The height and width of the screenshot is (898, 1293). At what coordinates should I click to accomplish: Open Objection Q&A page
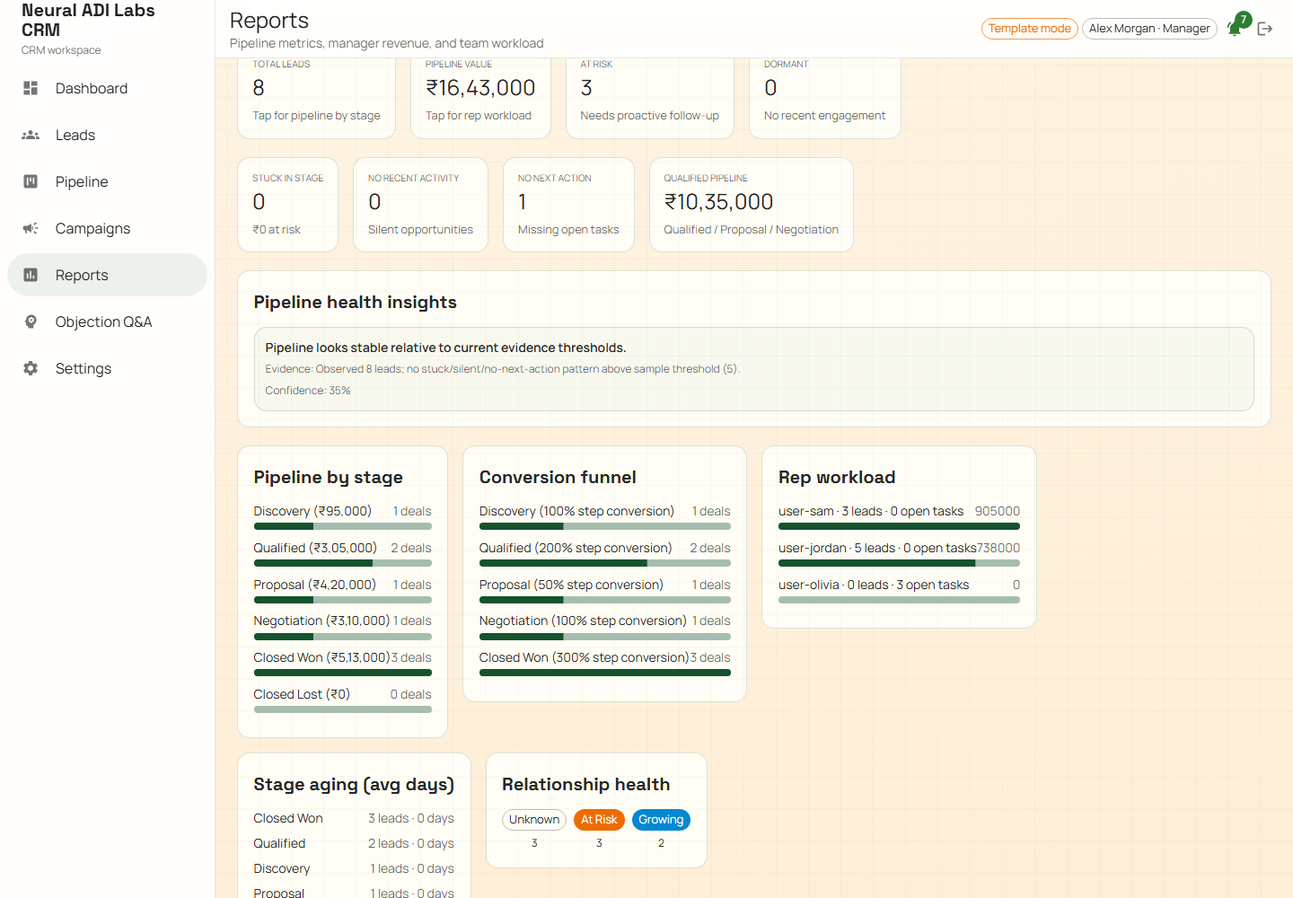coord(107,321)
